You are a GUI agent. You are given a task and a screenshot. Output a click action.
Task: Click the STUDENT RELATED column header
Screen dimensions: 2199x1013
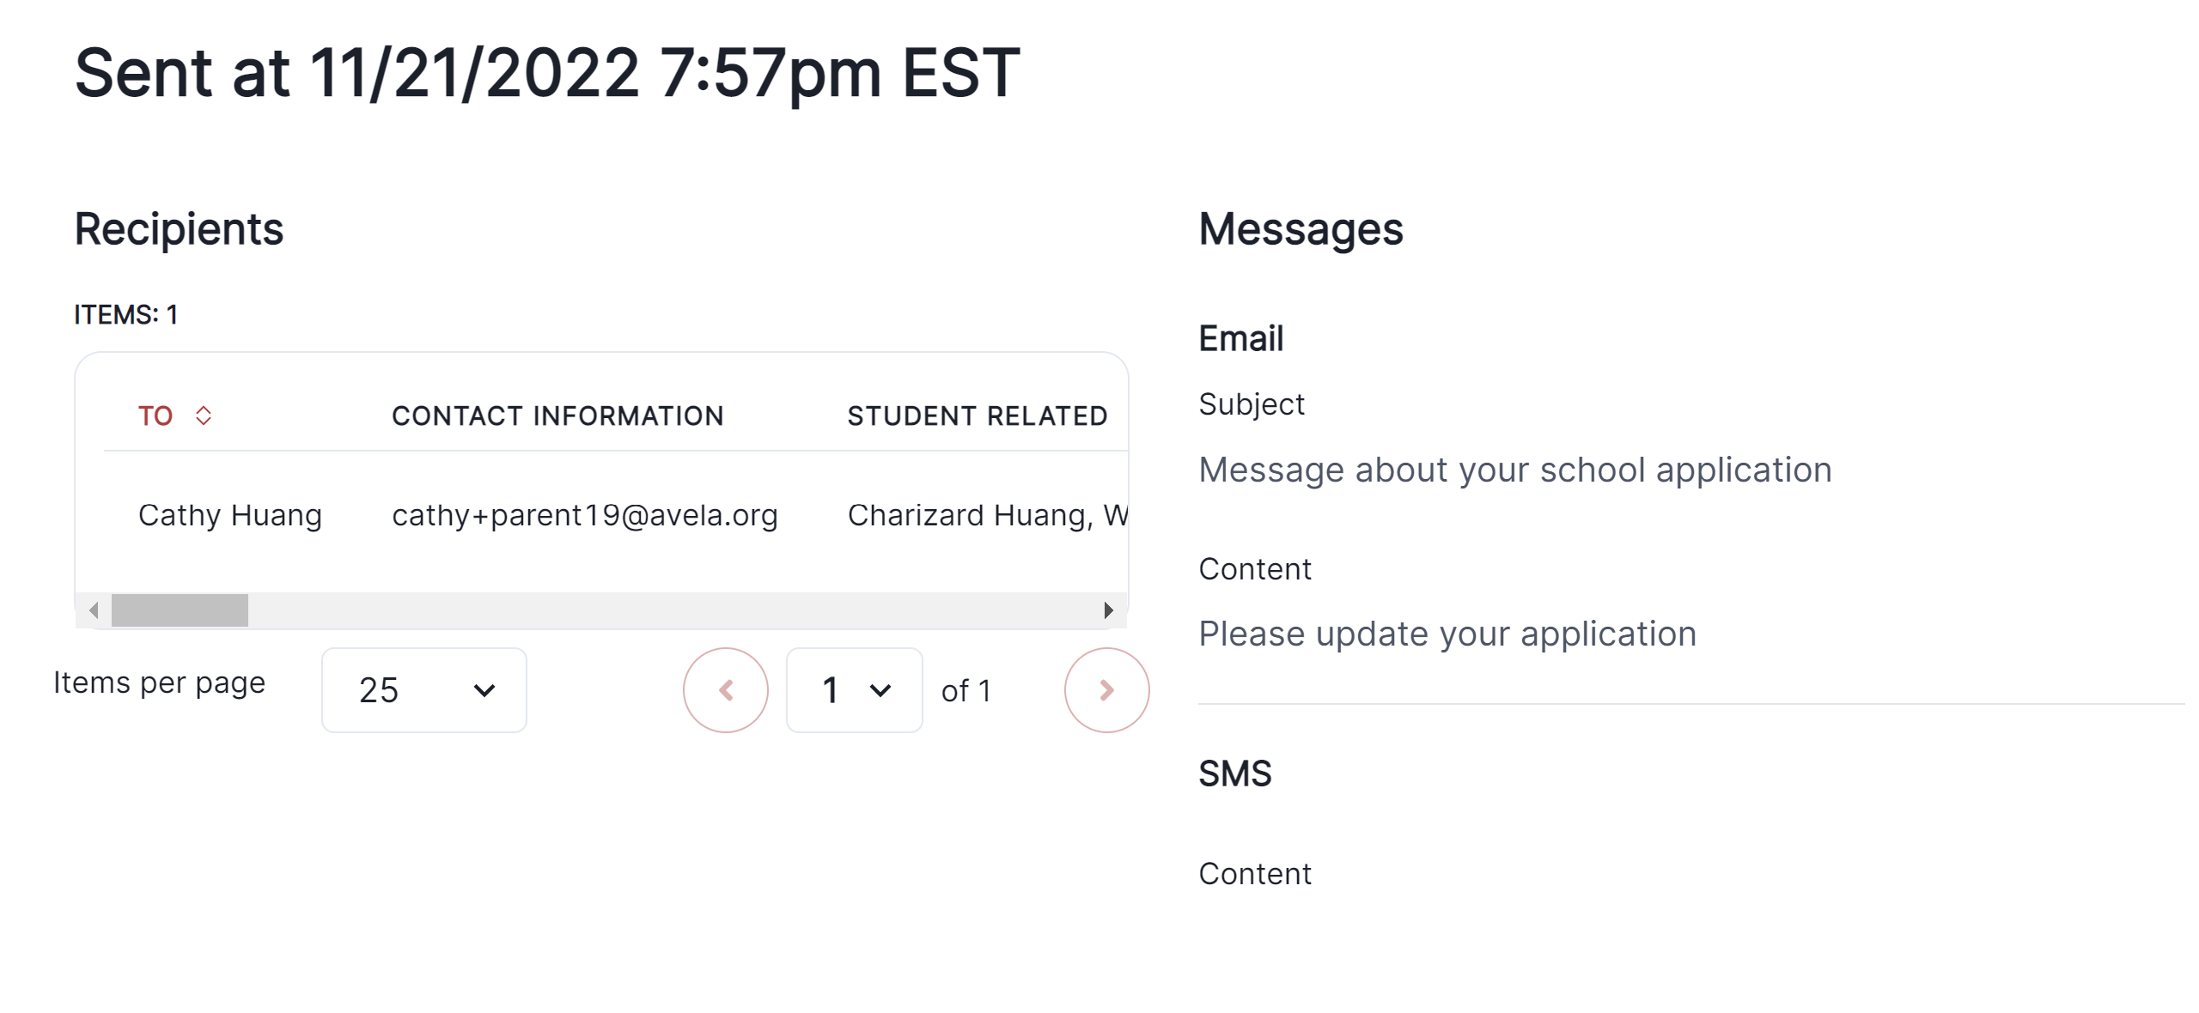(978, 416)
